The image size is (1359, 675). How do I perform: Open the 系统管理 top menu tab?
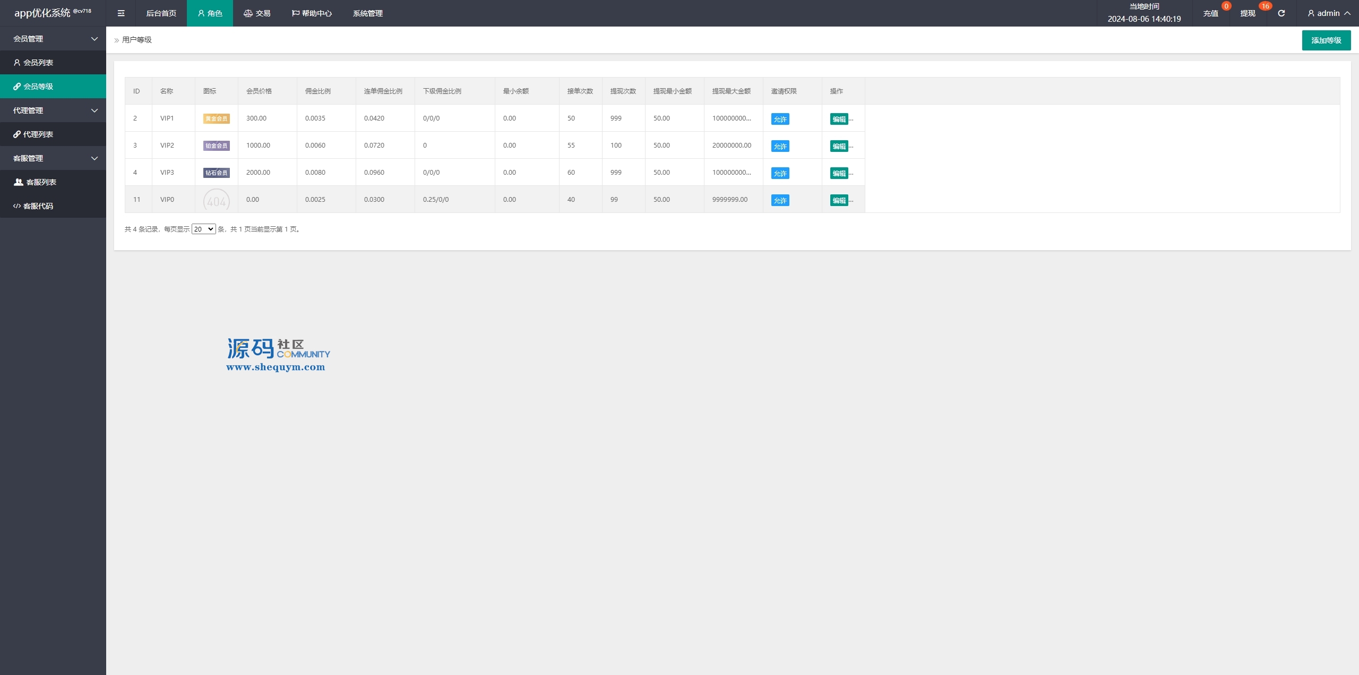367,13
